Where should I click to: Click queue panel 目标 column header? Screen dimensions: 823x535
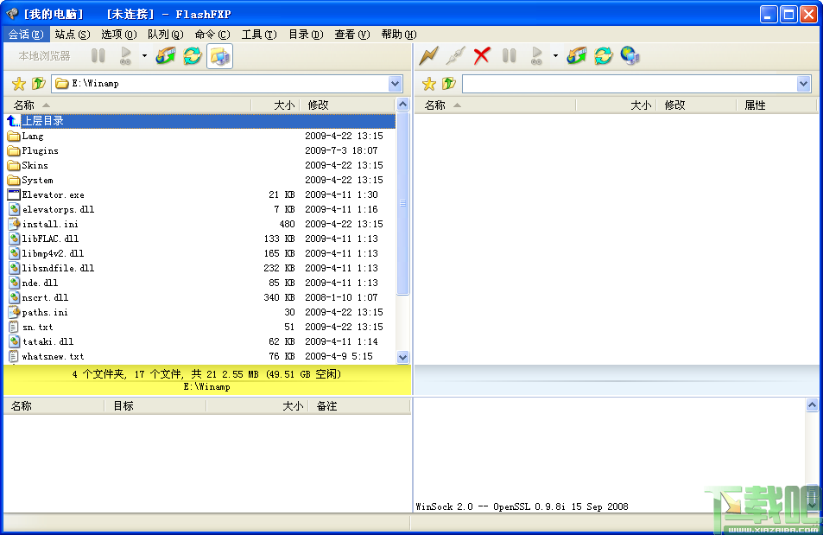(x=155, y=405)
